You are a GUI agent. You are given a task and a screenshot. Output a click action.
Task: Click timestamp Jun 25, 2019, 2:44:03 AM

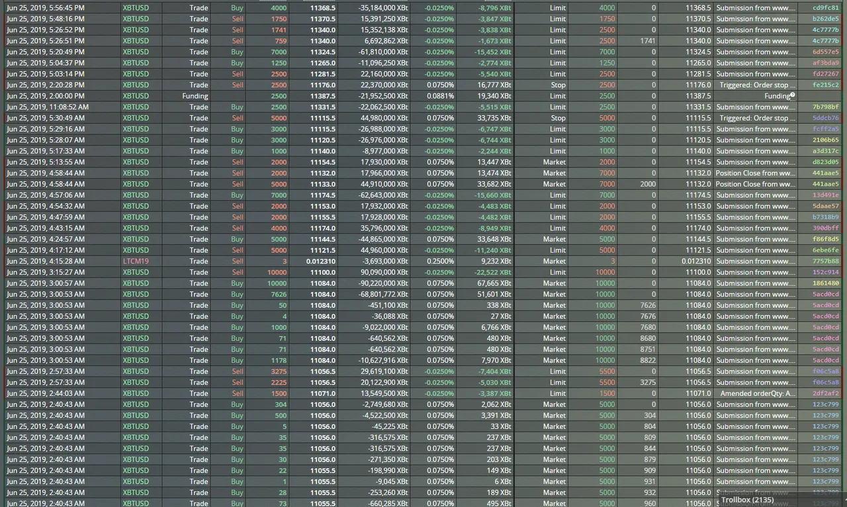(46, 393)
